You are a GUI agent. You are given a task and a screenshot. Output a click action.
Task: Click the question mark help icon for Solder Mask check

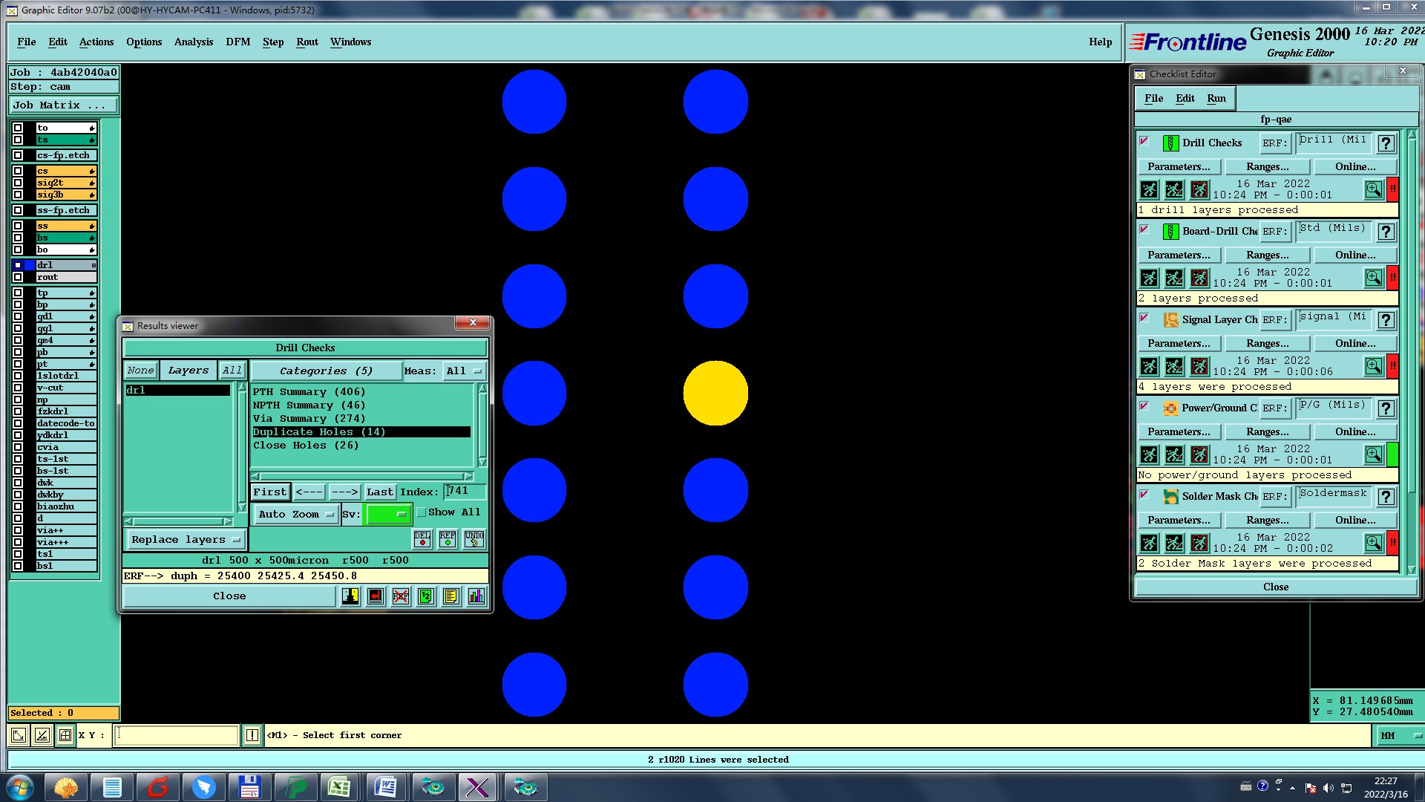[x=1386, y=497]
